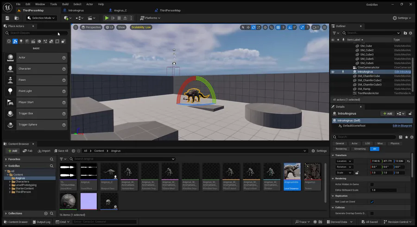Click the Browse content icon beside save
The width and height of the screenshot is (417, 227).
point(17,18)
